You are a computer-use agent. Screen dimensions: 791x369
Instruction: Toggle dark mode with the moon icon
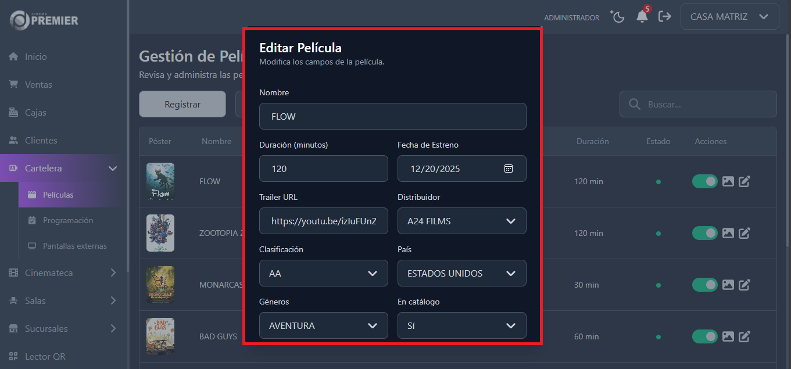[617, 16]
